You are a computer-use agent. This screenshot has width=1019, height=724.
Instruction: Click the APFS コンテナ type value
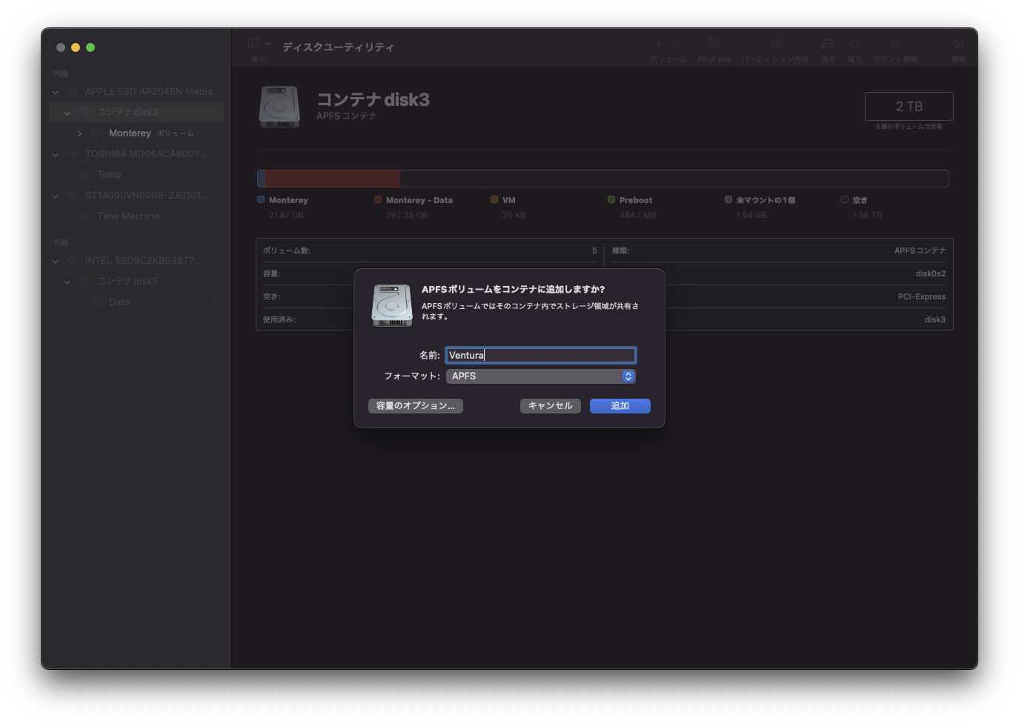[920, 250]
